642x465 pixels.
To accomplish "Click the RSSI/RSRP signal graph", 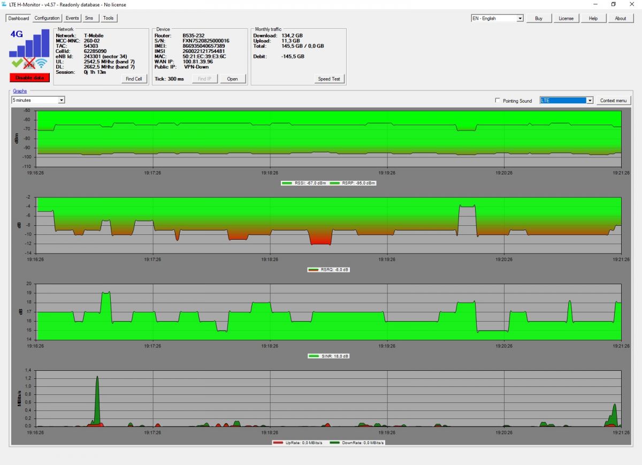I will (x=328, y=139).
